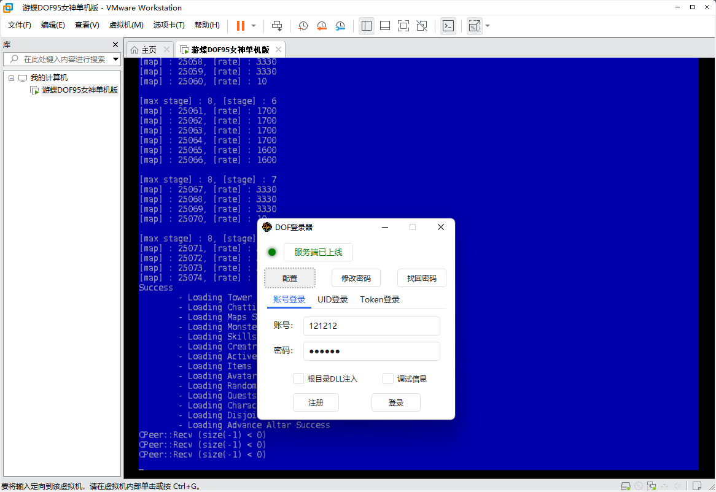Switch the virtual machine to Unity mode
The width and height of the screenshot is (716, 492).
(x=421, y=26)
